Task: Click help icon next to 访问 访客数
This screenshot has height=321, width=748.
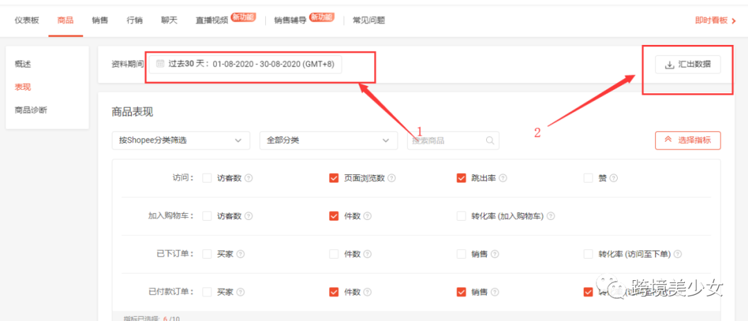Action: 248,178
